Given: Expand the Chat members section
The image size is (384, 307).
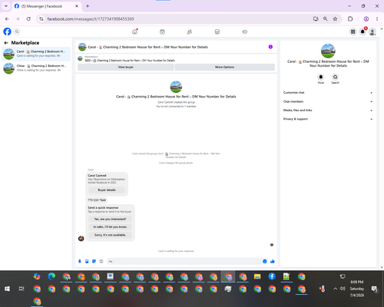Looking at the screenshot, I should (x=328, y=101).
